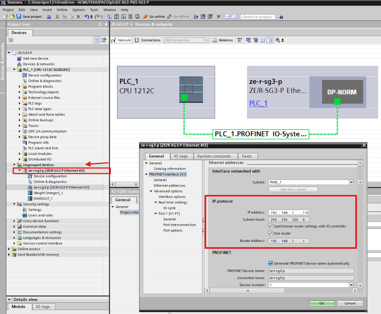Collapse the Project tree panel arrow

[106, 24]
